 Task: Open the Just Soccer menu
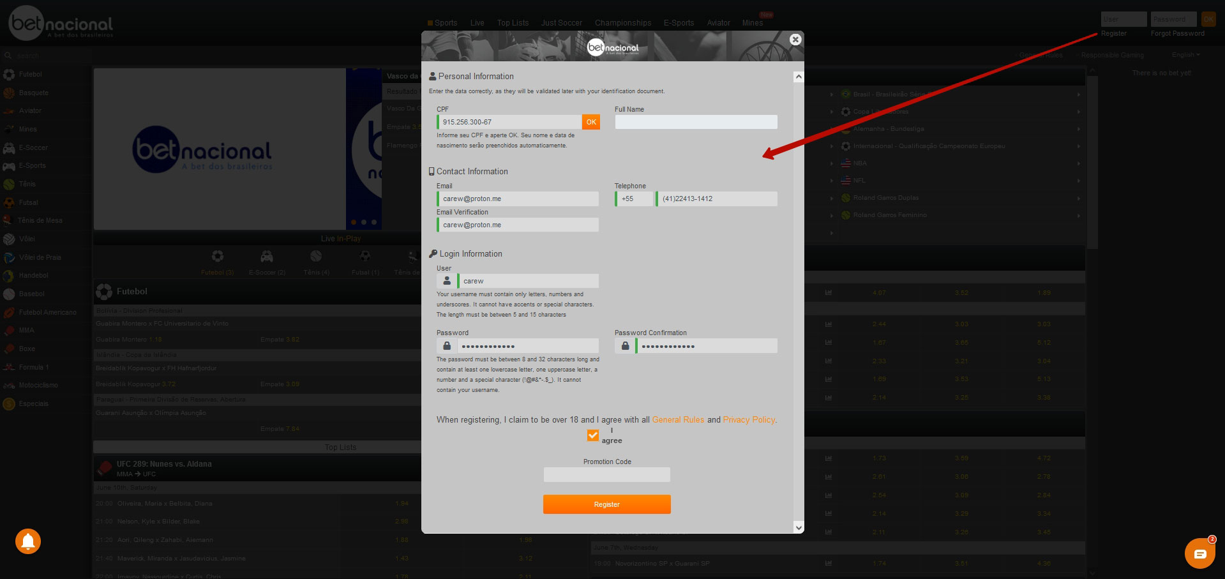tap(562, 23)
